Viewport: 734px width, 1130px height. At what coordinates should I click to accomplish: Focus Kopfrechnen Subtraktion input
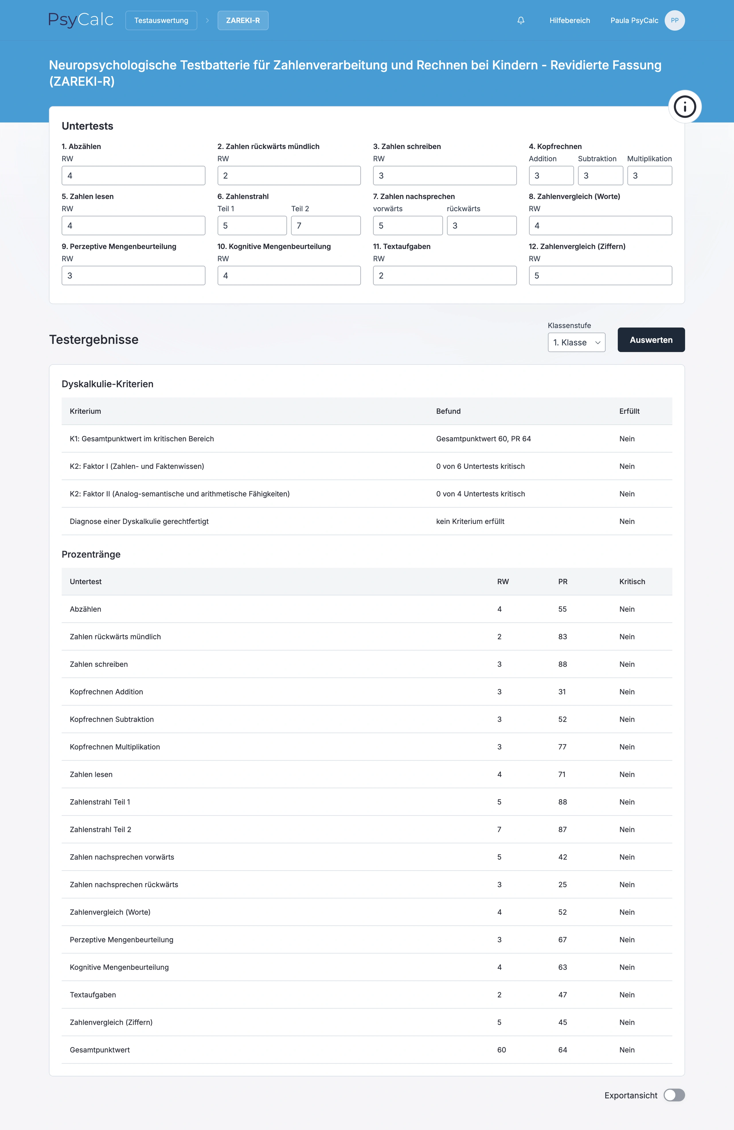tap(600, 175)
